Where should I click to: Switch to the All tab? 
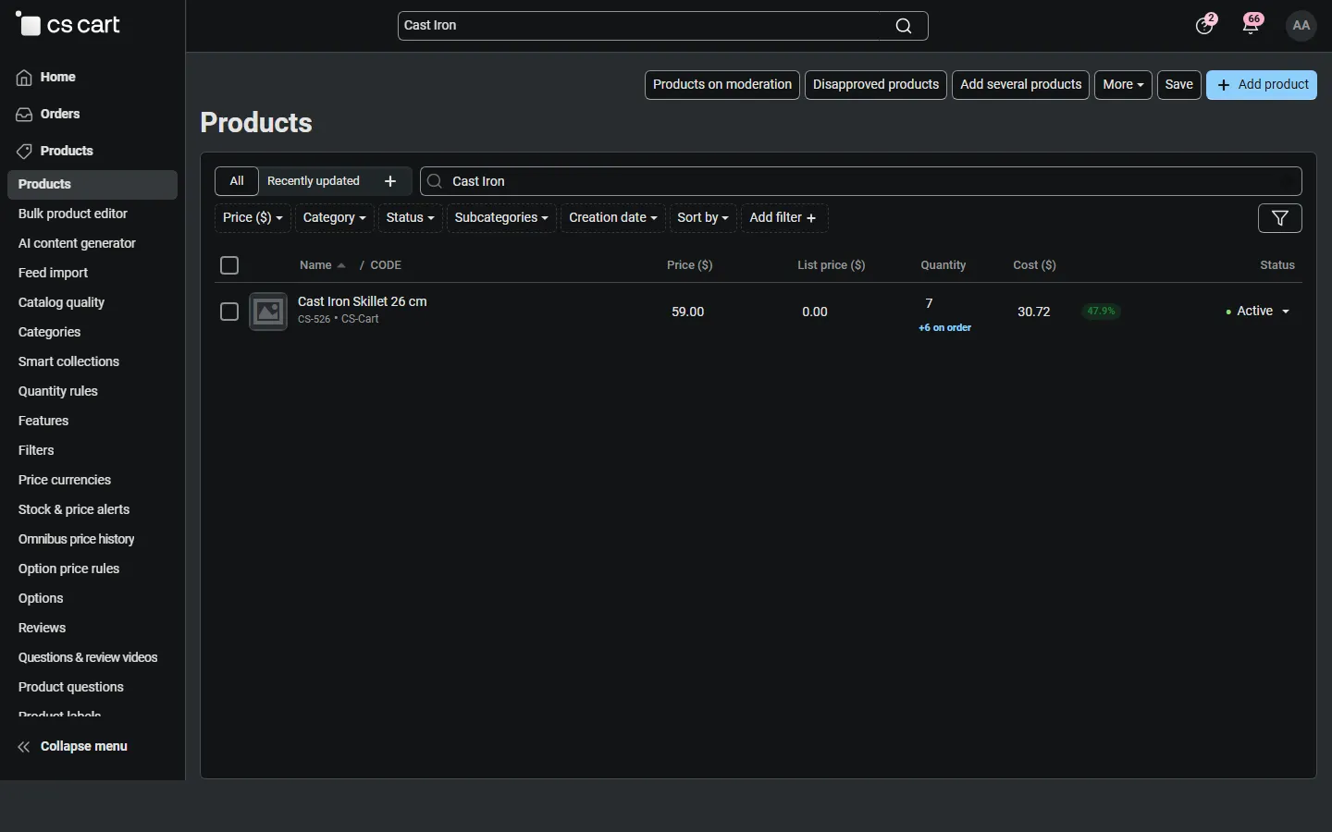coord(237,181)
